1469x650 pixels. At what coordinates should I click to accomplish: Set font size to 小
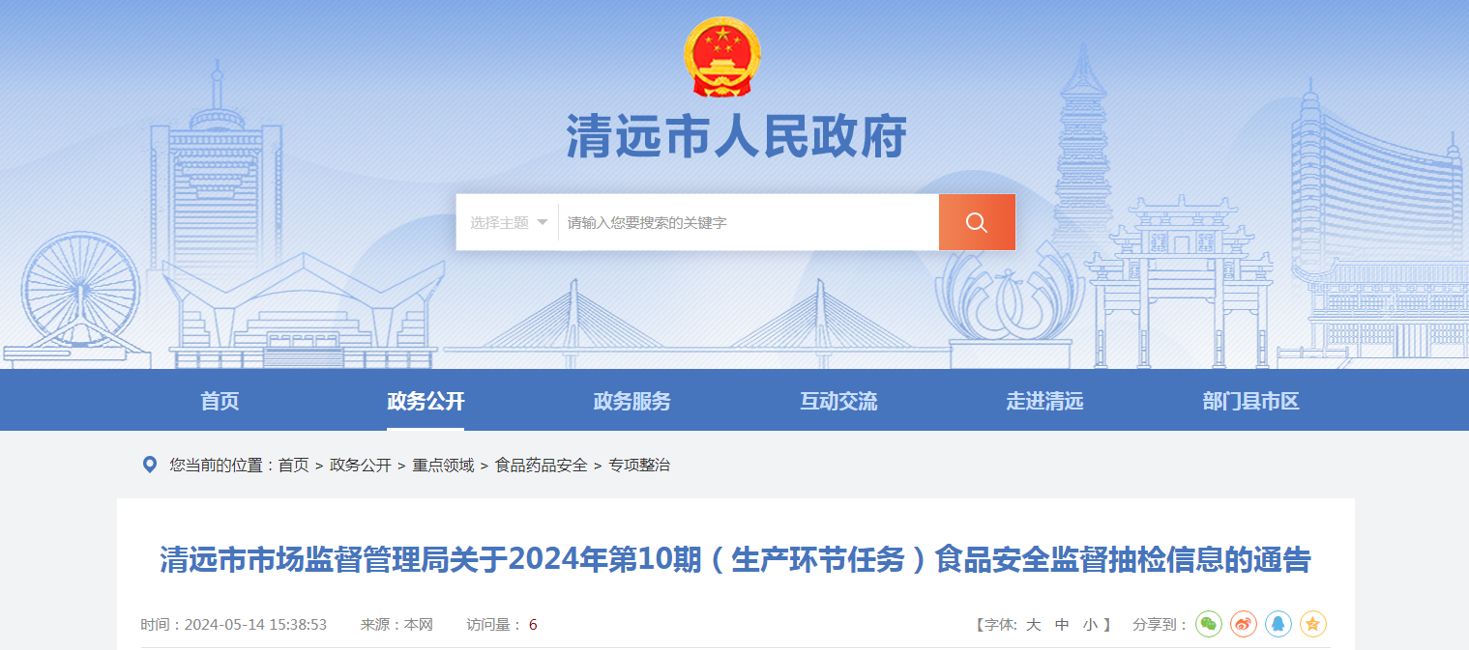(1090, 625)
